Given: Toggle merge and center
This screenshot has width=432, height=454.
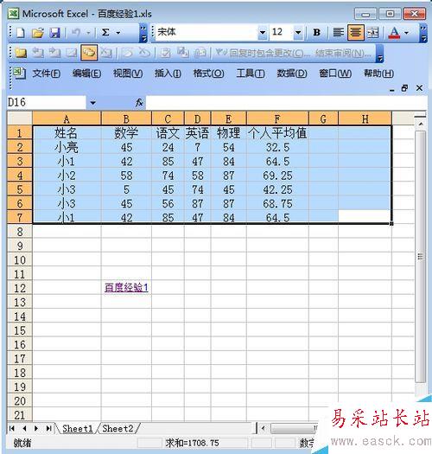Looking at the screenshot, I should click(x=372, y=33).
